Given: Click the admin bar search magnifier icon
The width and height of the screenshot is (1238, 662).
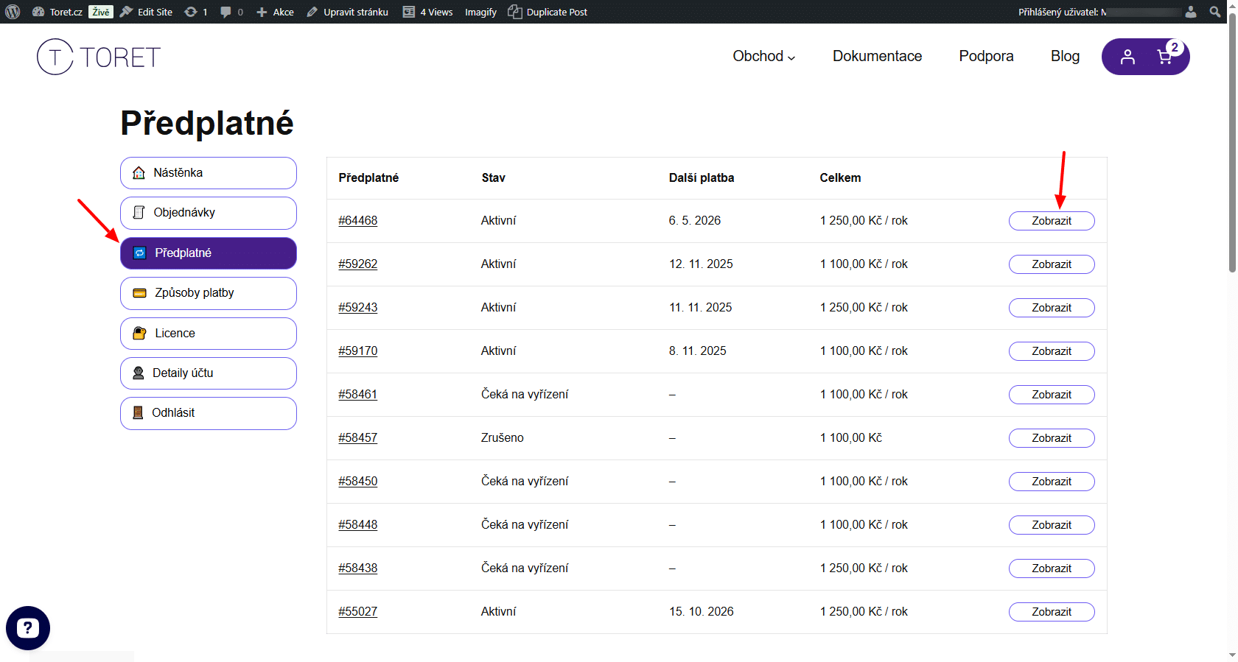Looking at the screenshot, I should click(x=1215, y=12).
